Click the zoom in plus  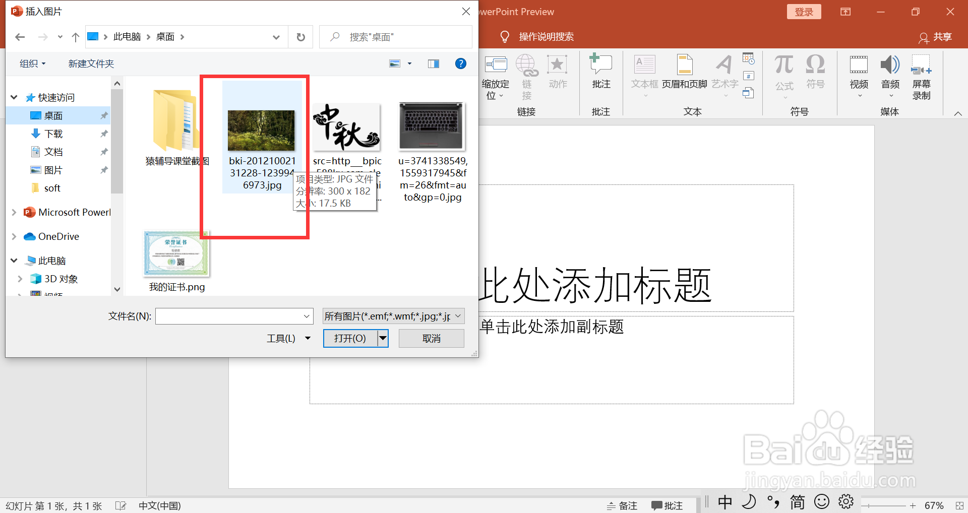point(913,505)
